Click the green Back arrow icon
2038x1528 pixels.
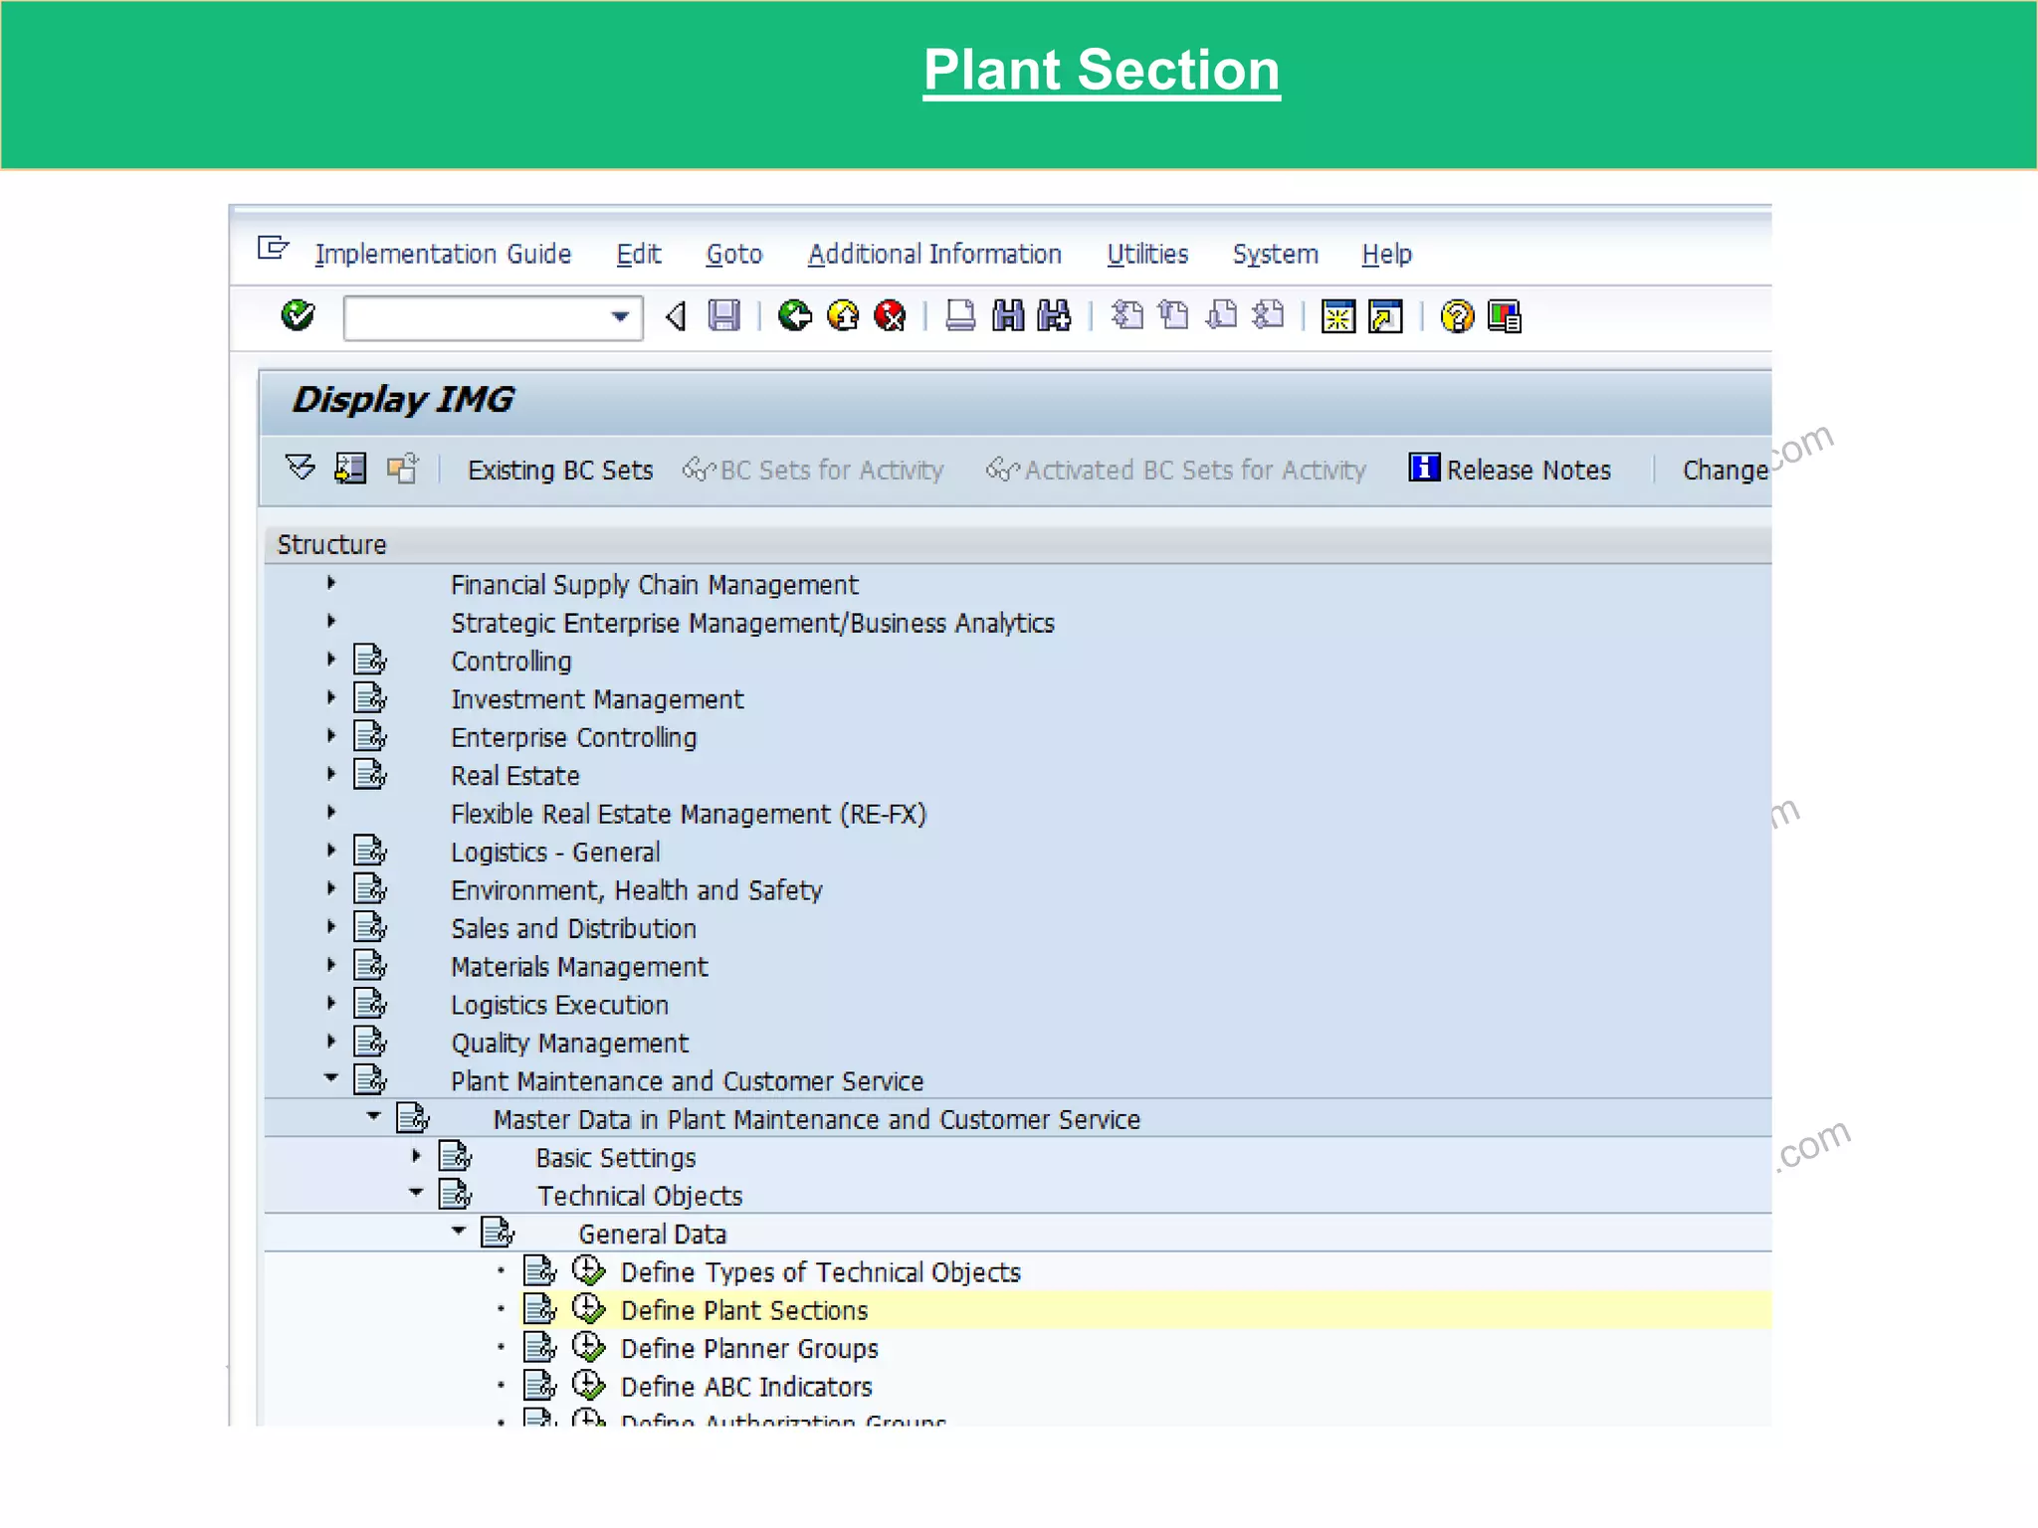click(x=795, y=316)
